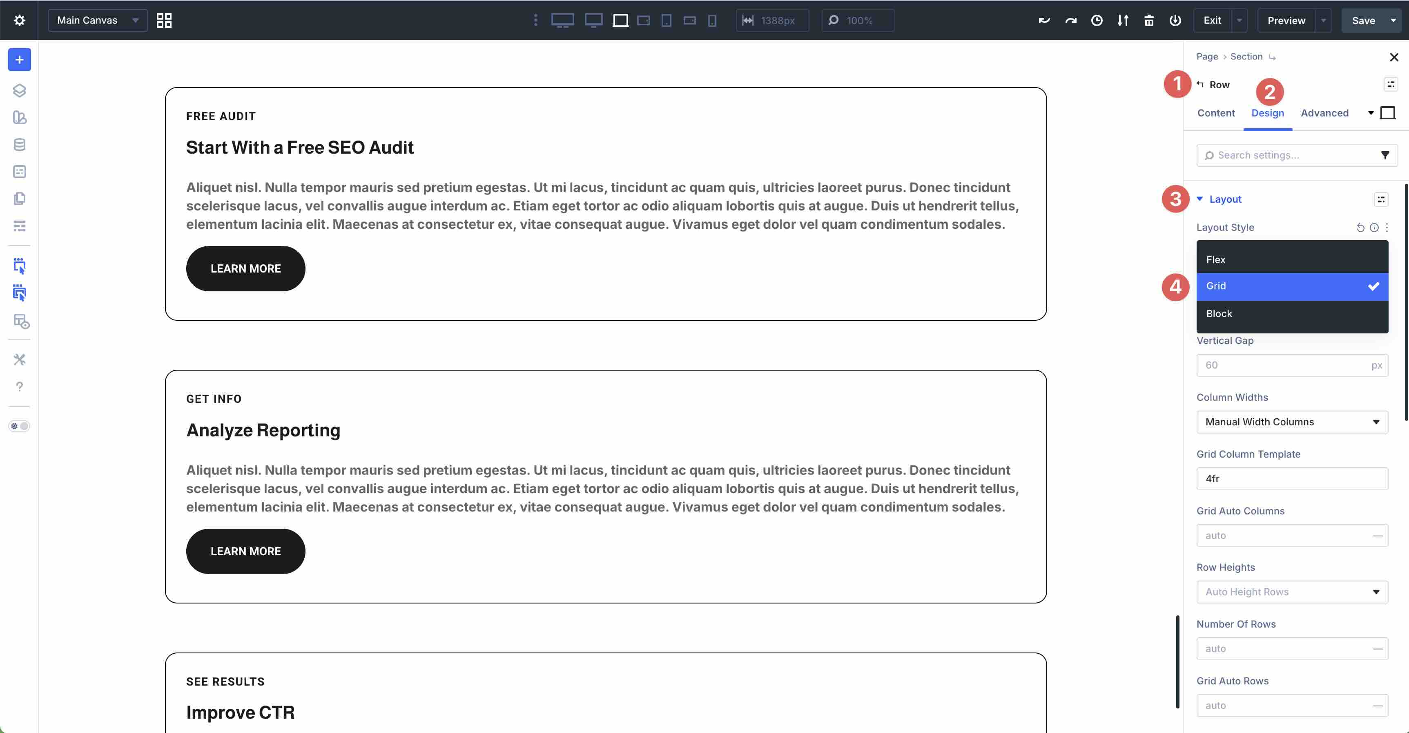Open the wrench settings icon in sidebar
1409x733 pixels.
point(19,359)
